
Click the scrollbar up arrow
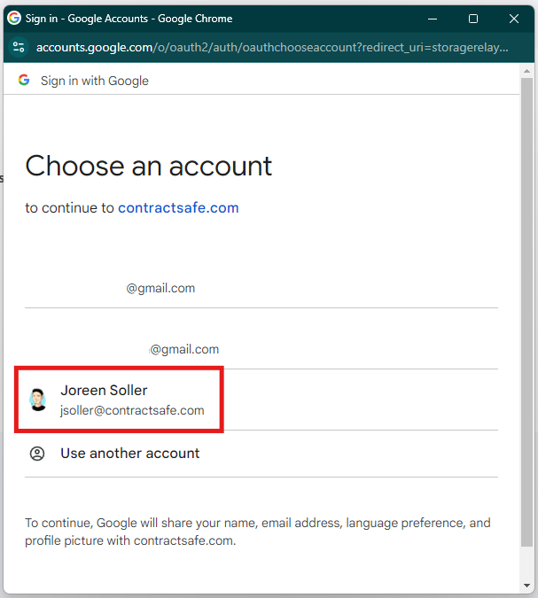(x=527, y=71)
